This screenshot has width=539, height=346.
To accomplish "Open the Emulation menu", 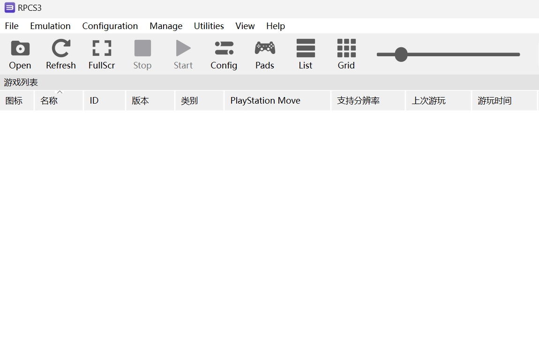I will (x=50, y=26).
